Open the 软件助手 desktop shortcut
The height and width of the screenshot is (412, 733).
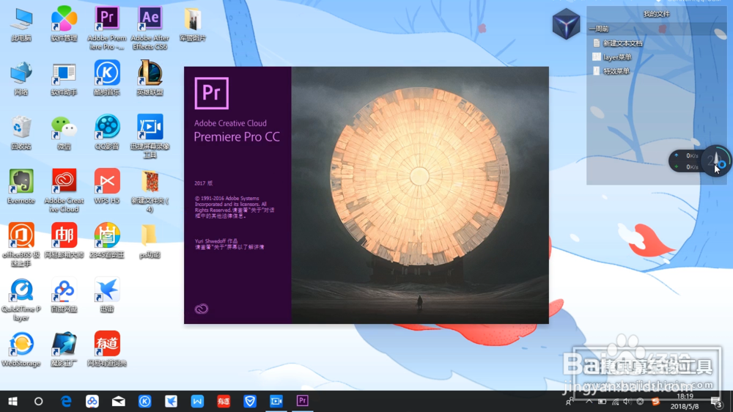pyautogui.click(x=64, y=78)
